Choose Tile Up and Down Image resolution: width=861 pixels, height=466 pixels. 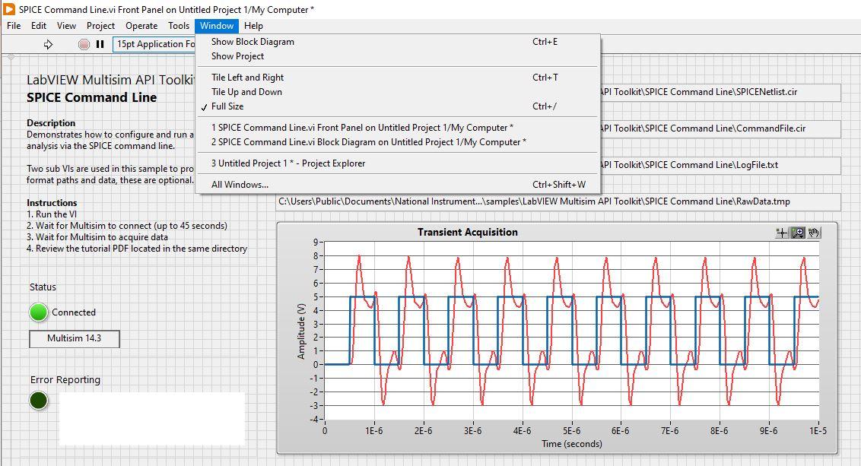pyautogui.click(x=396, y=92)
